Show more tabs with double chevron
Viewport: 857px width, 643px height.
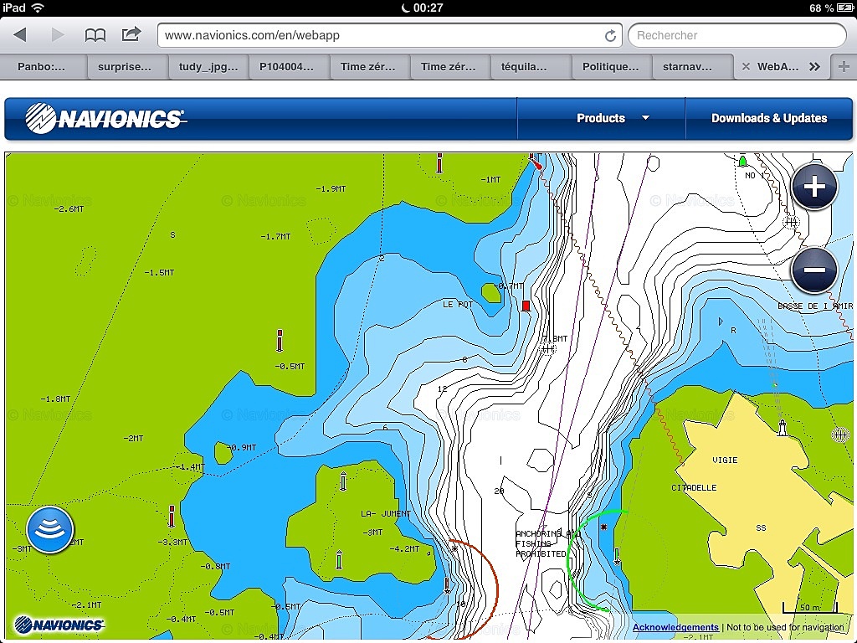point(815,67)
